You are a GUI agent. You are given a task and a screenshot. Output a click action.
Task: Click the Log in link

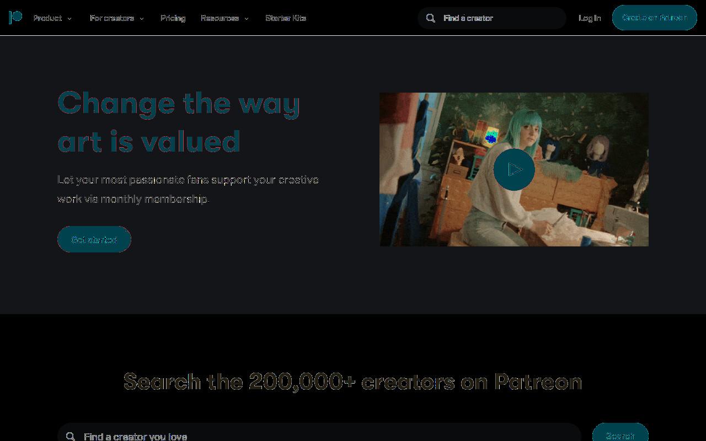[590, 18]
